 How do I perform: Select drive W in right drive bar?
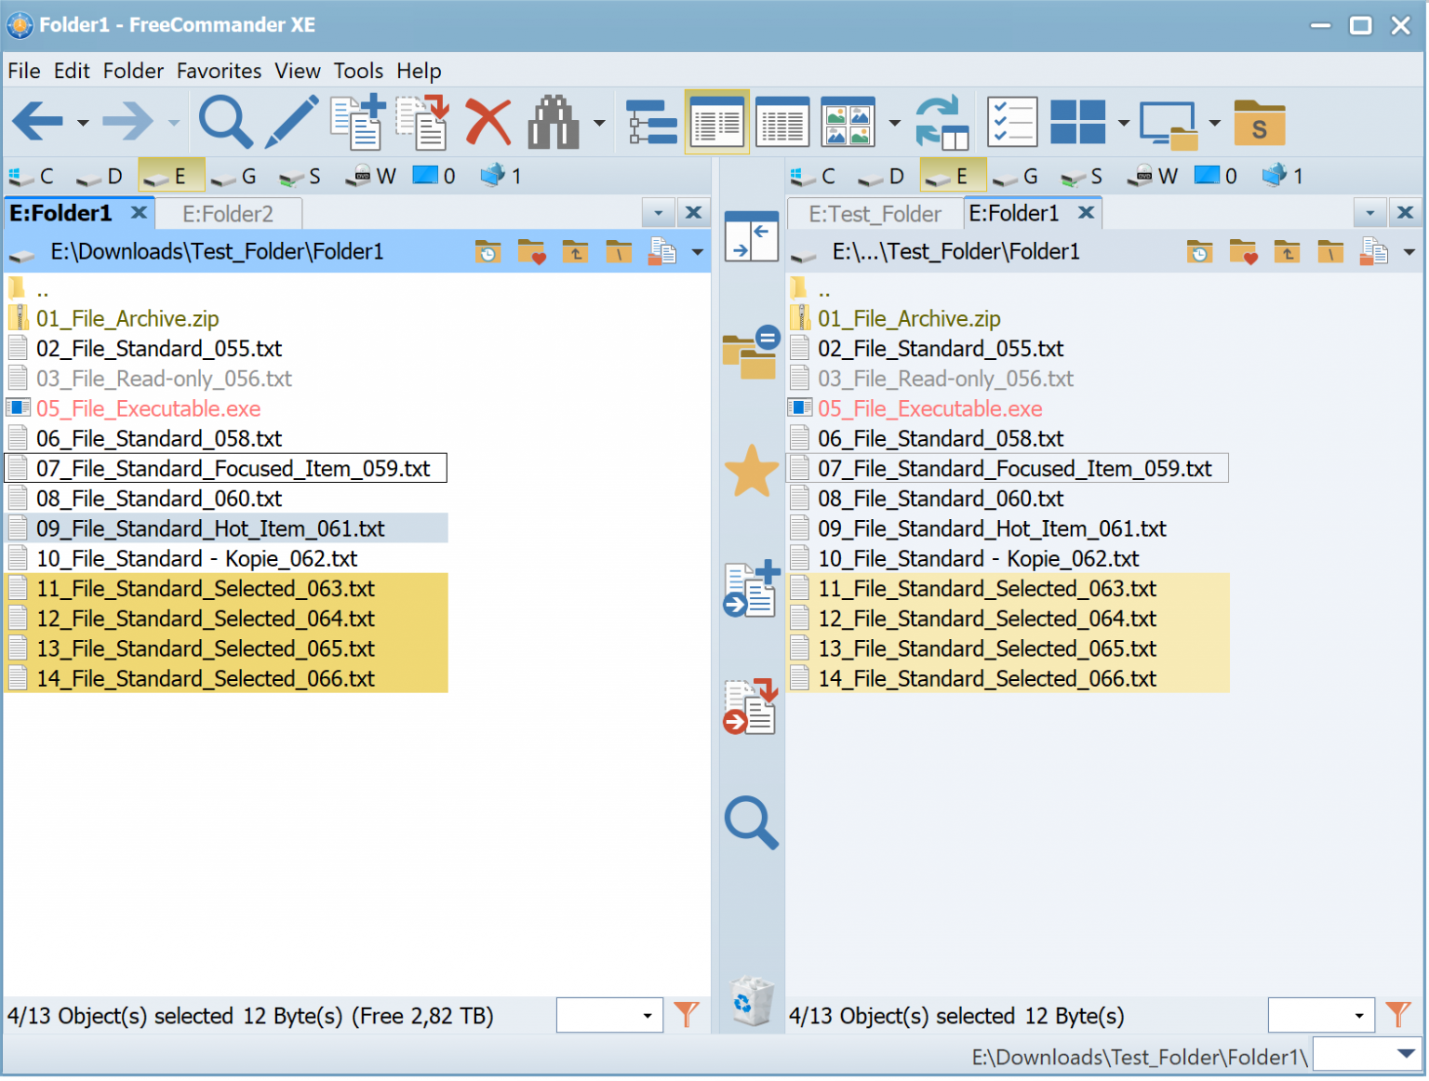click(1154, 176)
